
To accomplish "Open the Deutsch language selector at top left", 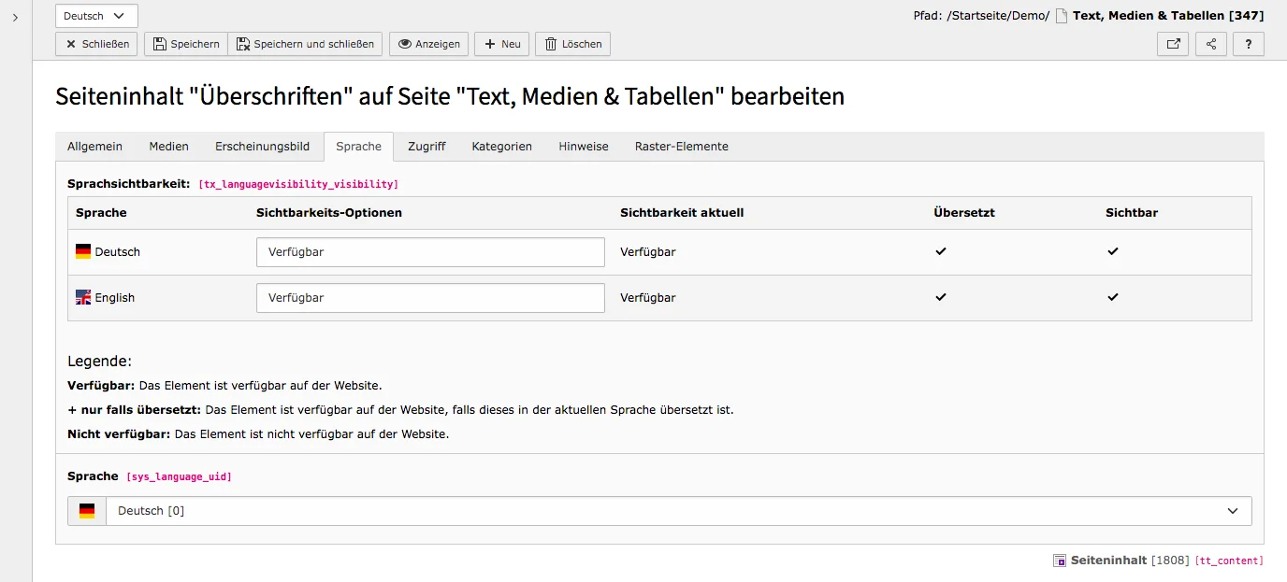I will coord(96,15).
